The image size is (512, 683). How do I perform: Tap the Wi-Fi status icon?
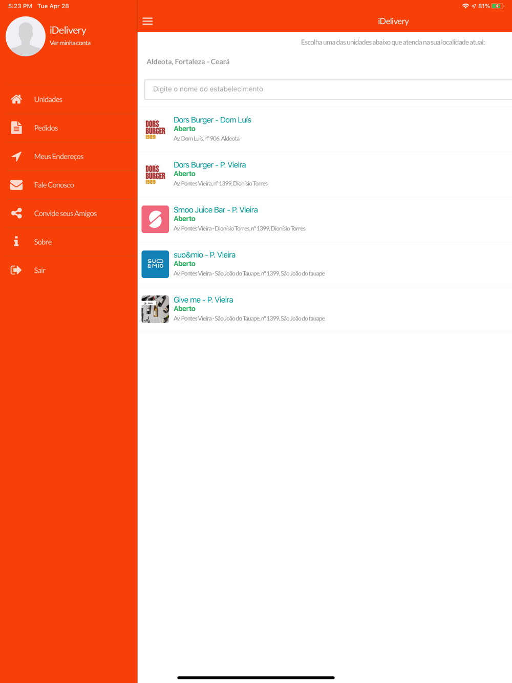(x=465, y=6)
